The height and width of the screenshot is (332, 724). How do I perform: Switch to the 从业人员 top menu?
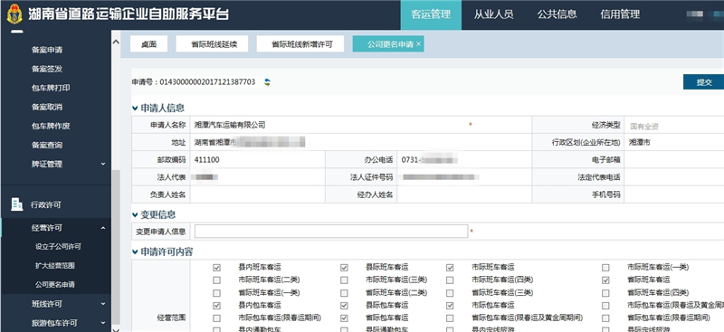tap(493, 14)
